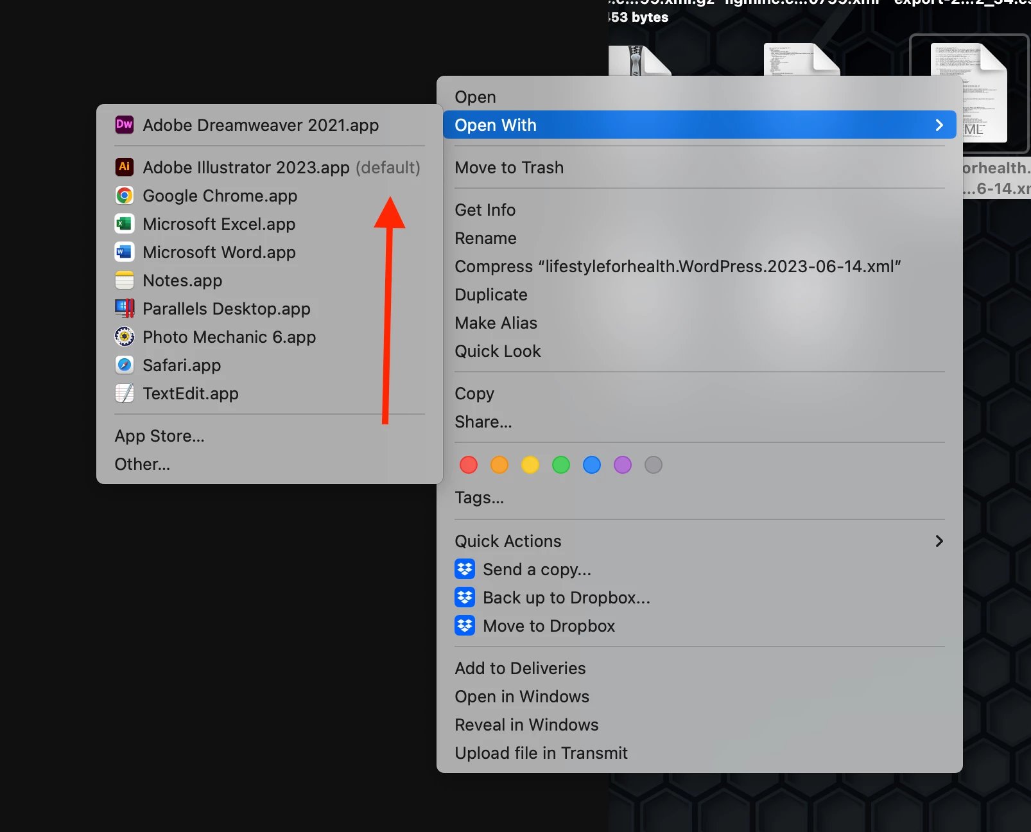The height and width of the screenshot is (832, 1031).
Task: Click the Microsoft Word app icon
Action: [125, 252]
